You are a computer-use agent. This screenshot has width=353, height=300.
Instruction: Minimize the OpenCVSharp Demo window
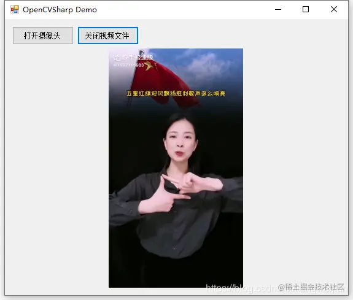tap(278, 9)
